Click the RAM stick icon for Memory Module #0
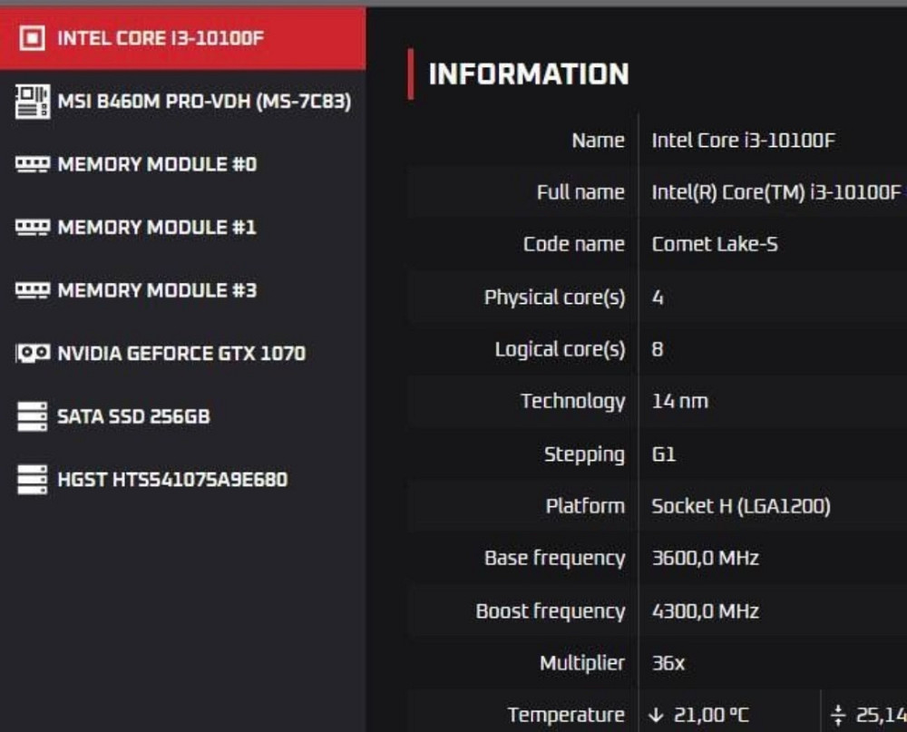This screenshot has width=907, height=732. point(33,164)
